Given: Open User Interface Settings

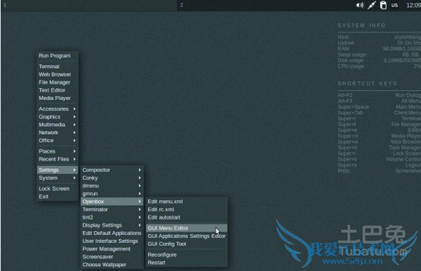Looking at the screenshot, I should (112, 241).
